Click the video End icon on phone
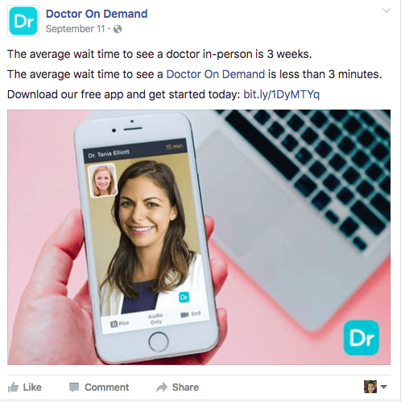 184,314
